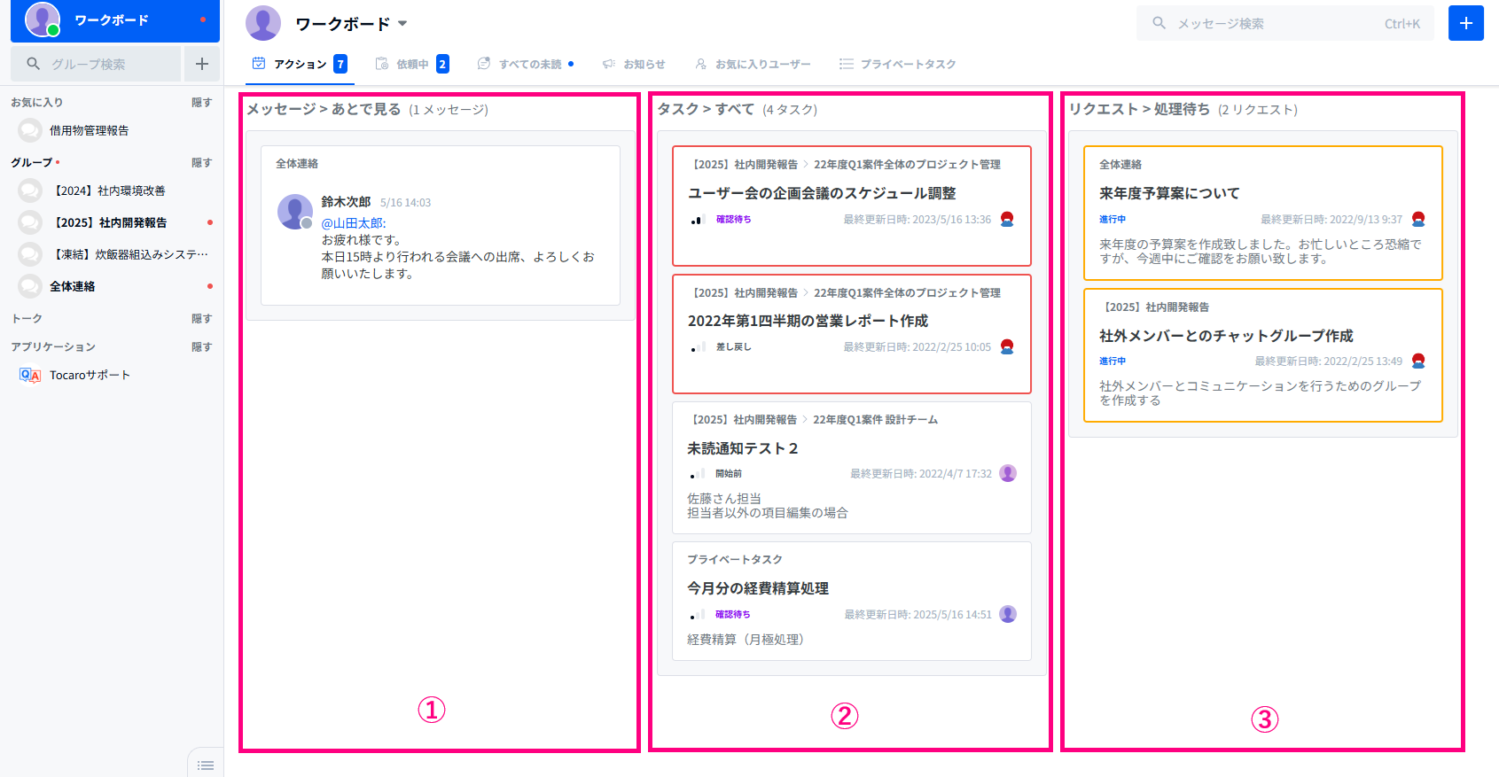Click priority bars icon on 未読通知テスト2 task

pyautogui.click(x=698, y=474)
